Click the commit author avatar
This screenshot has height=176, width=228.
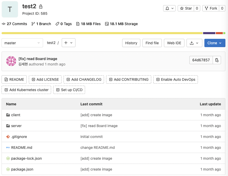(x=11, y=61)
